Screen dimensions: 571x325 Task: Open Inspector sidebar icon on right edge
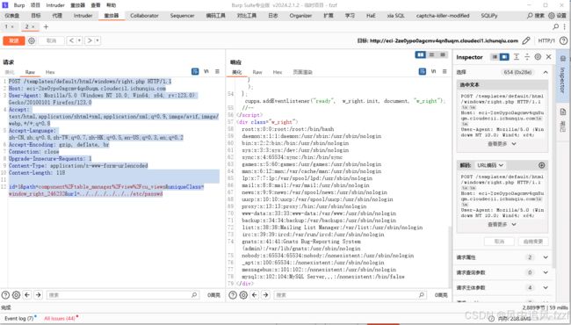(x=563, y=59)
